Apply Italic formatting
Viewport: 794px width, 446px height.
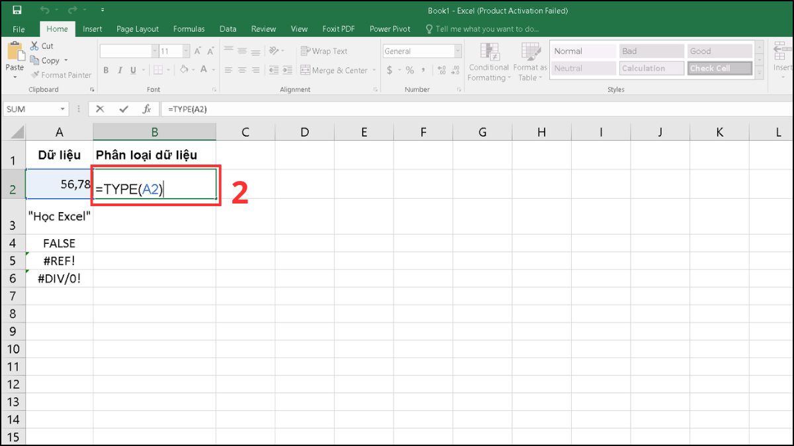120,69
